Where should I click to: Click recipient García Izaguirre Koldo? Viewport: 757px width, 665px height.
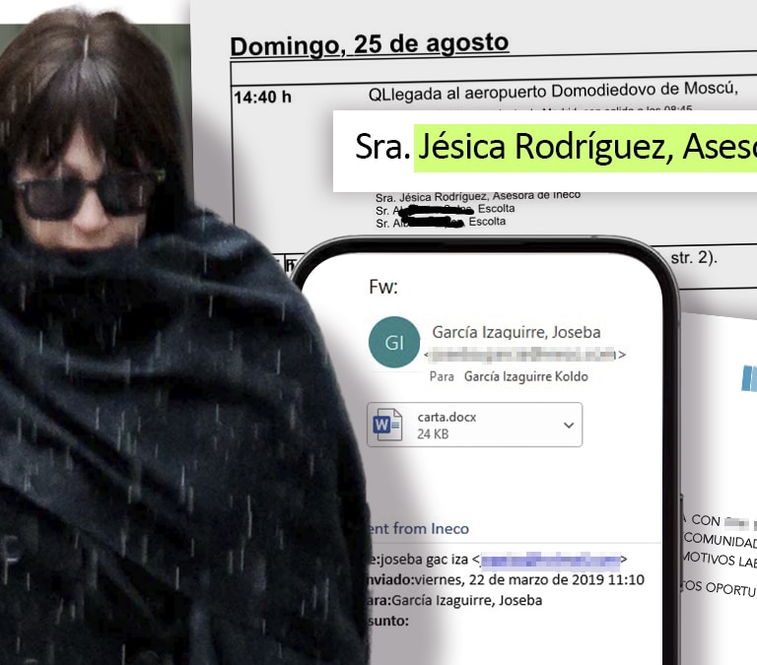(x=525, y=376)
